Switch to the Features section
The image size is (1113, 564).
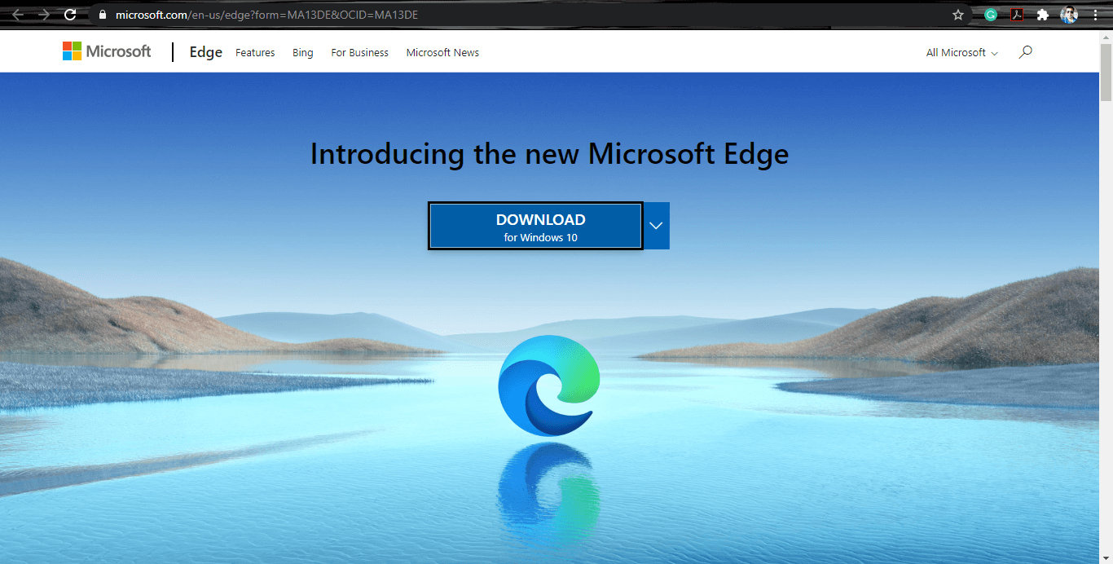point(255,52)
